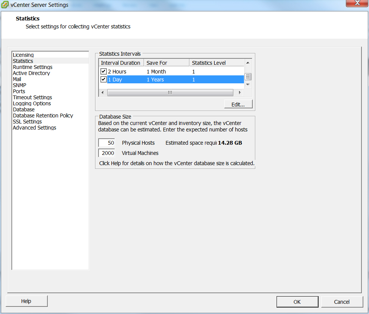Select the 1 Day interval row
Image resolution: width=369 pixels, height=314 pixels.
(171, 80)
